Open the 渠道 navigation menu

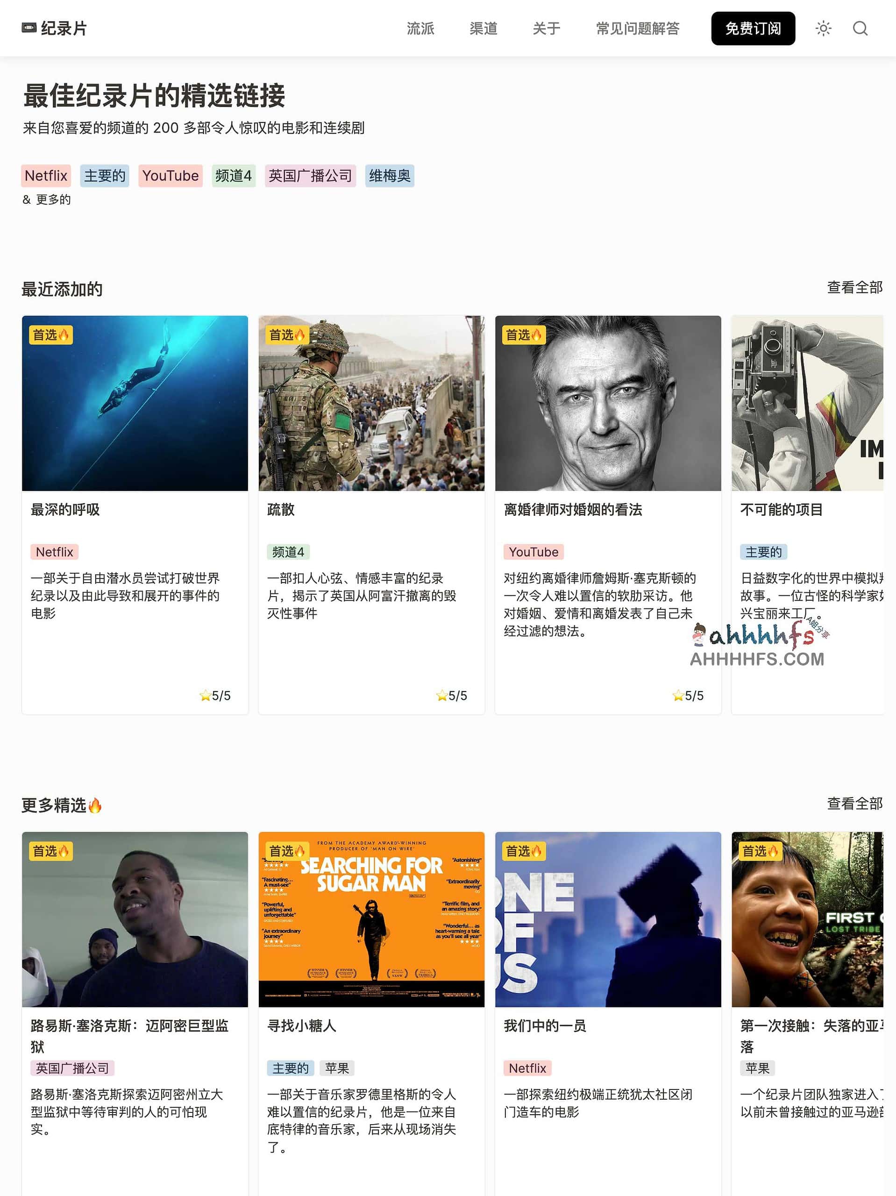[x=483, y=28]
